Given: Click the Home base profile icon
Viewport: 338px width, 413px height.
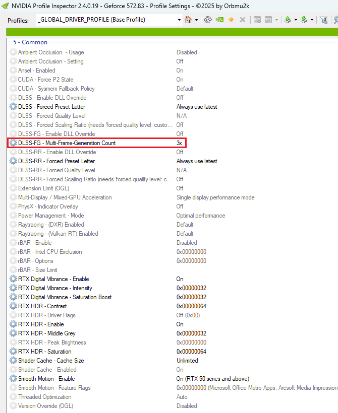Looking at the screenshot, I should pos(188,20).
